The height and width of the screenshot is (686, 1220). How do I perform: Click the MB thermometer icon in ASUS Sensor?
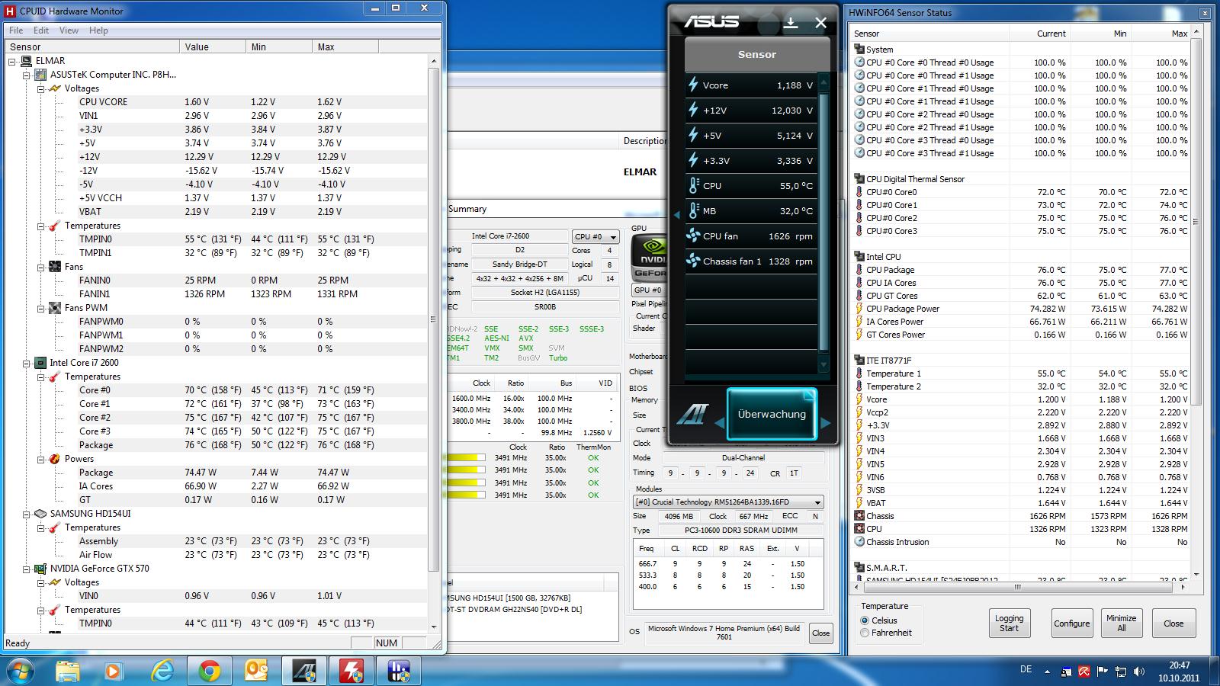(693, 211)
